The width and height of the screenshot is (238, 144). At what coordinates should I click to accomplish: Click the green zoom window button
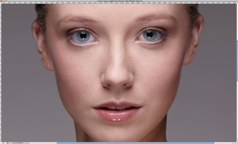click(x=6, y=1)
